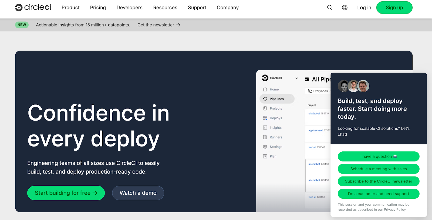The height and width of the screenshot is (220, 432).
Task: Choose I'm a customer and need support
Action: click(x=379, y=194)
